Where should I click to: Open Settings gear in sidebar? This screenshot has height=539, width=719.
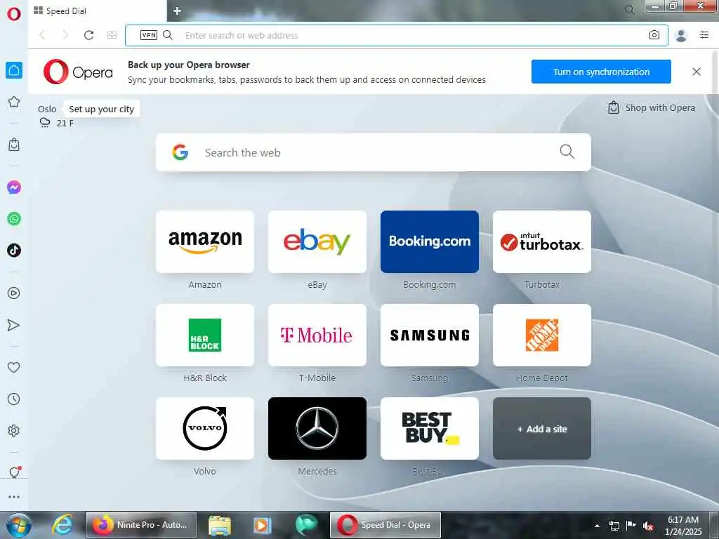[14, 430]
